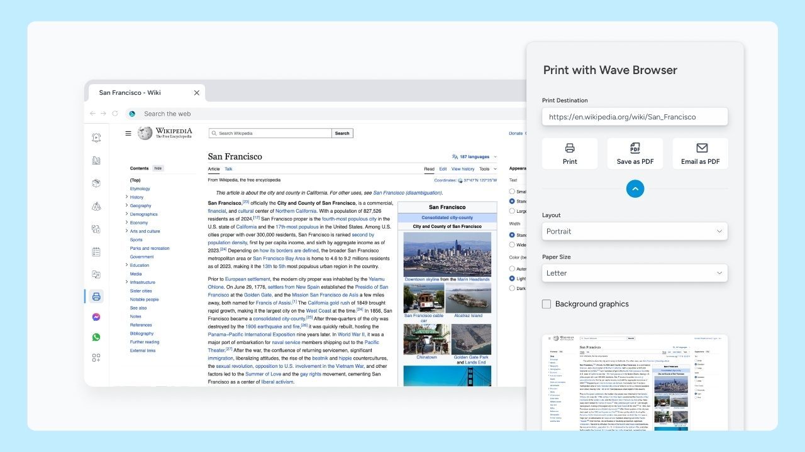805x452 pixels.
Task: Click the Save as PDF icon
Action: click(635, 149)
